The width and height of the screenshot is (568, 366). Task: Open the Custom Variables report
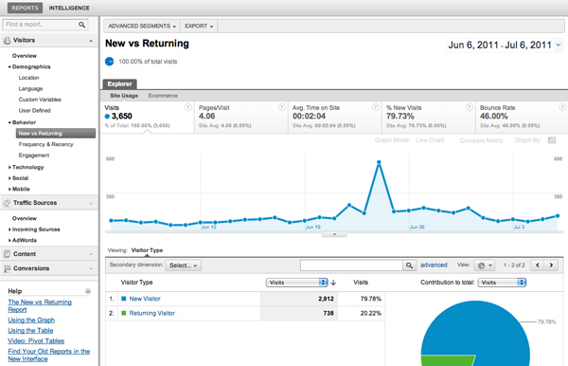pos(40,100)
